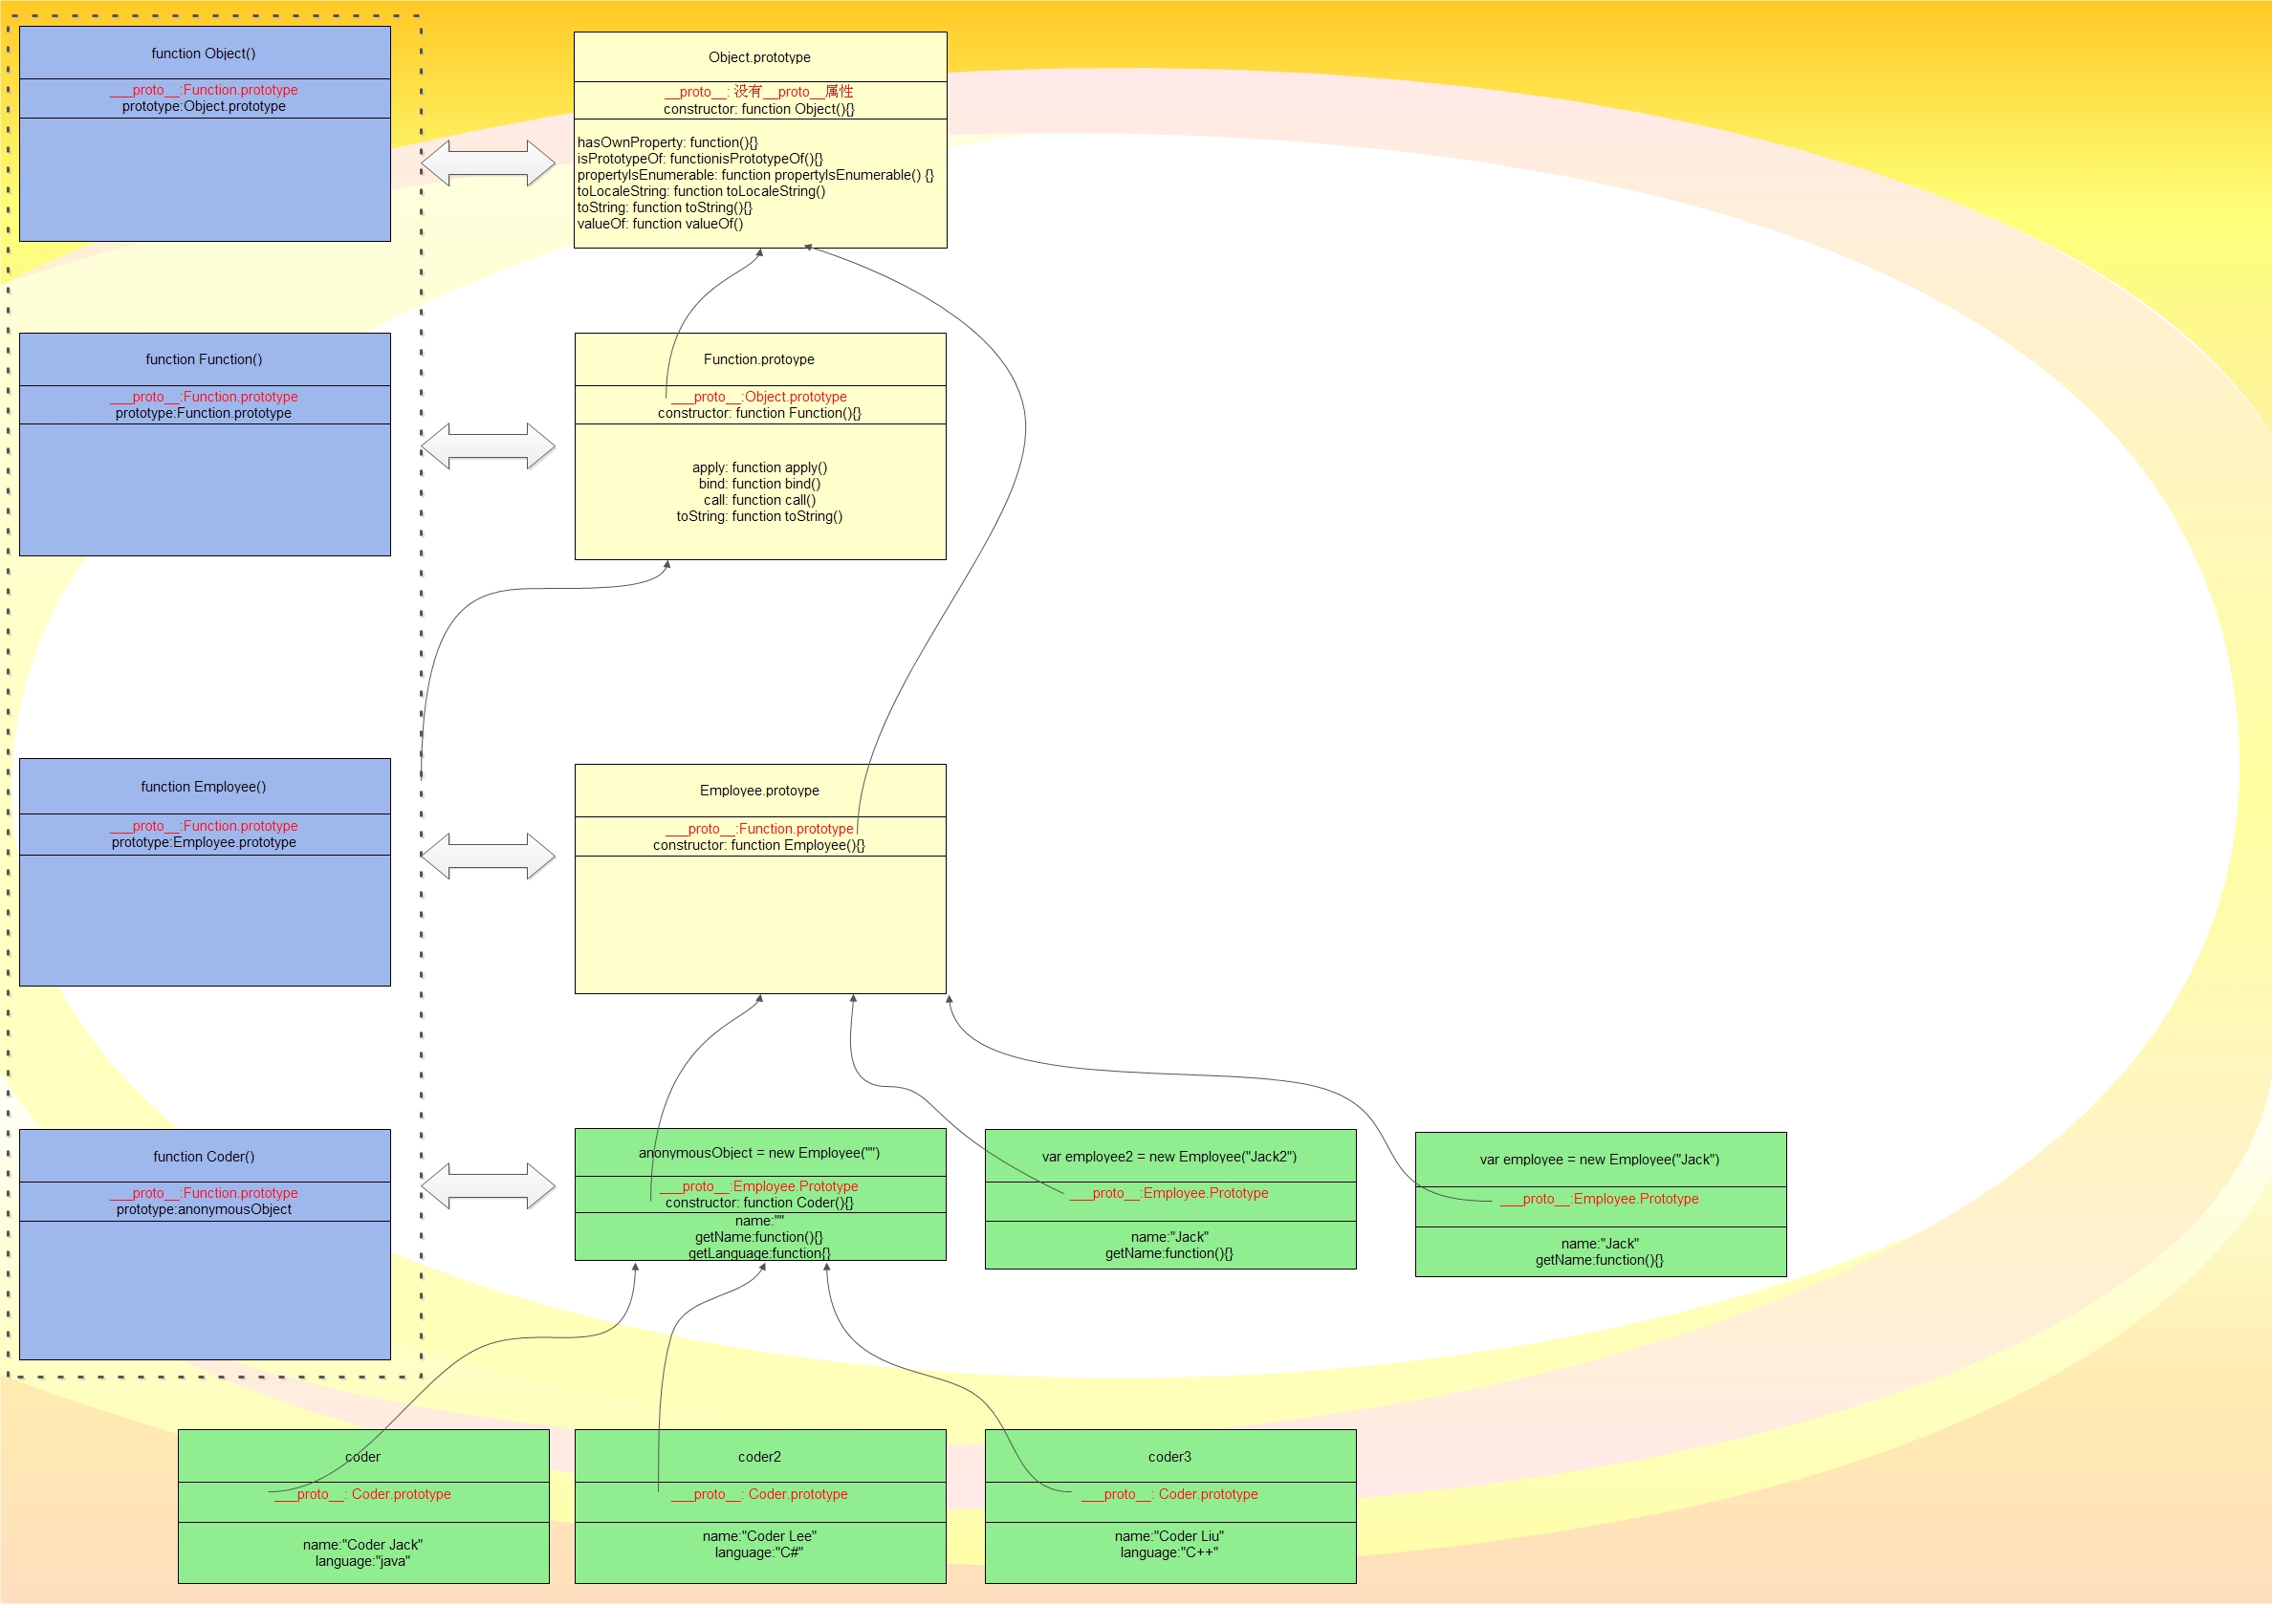The width and height of the screenshot is (2272, 1606).
Task: Select the Object.prototype title box
Action: coord(759,57)
